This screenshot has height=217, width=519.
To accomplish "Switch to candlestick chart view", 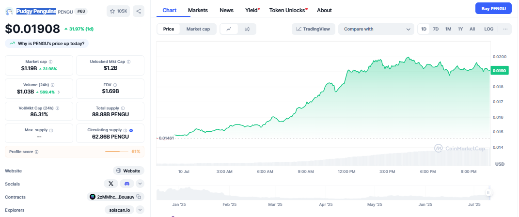I will (247, 29).
